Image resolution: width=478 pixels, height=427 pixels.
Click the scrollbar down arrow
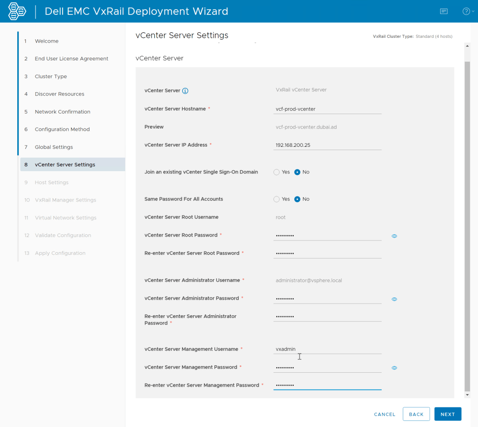click(x=467, y=395)
